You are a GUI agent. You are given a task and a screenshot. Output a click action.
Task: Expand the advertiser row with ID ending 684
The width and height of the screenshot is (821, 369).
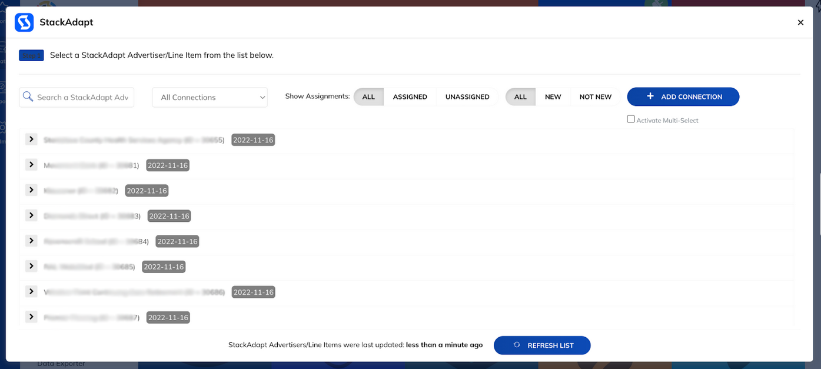click(x=32, y=241)
